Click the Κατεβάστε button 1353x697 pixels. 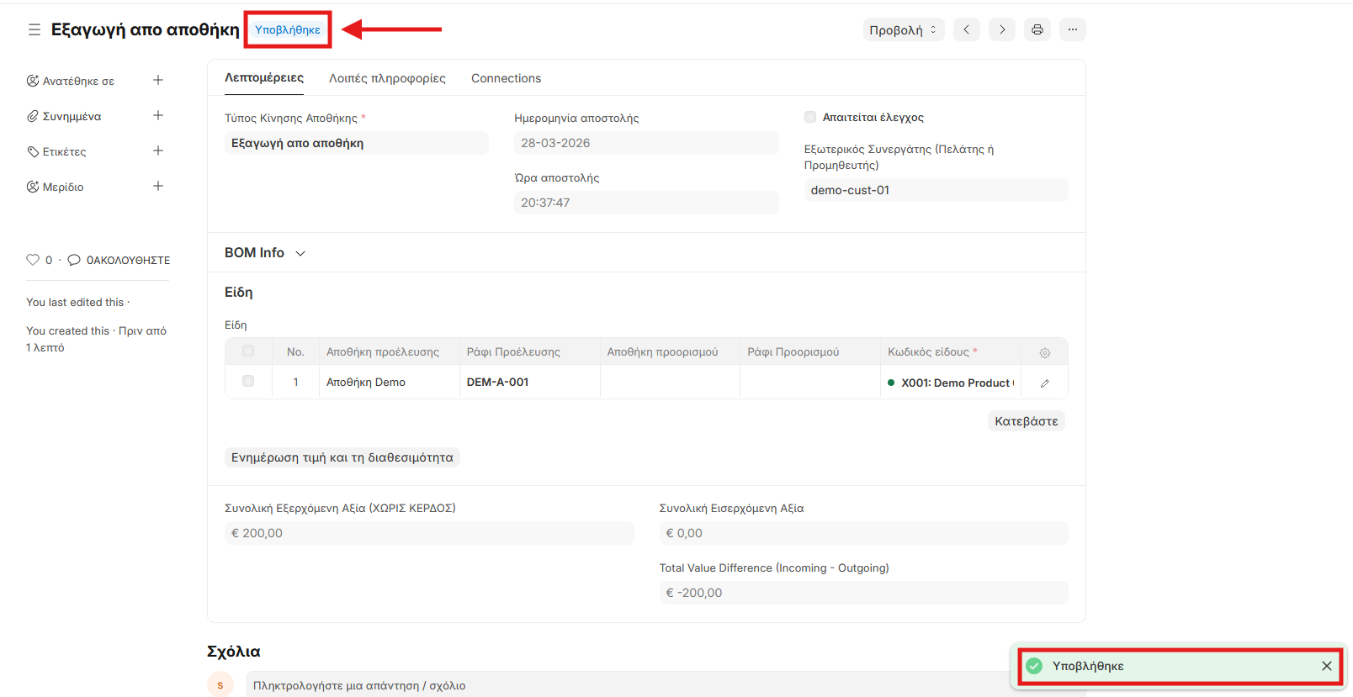point(1026,421)
